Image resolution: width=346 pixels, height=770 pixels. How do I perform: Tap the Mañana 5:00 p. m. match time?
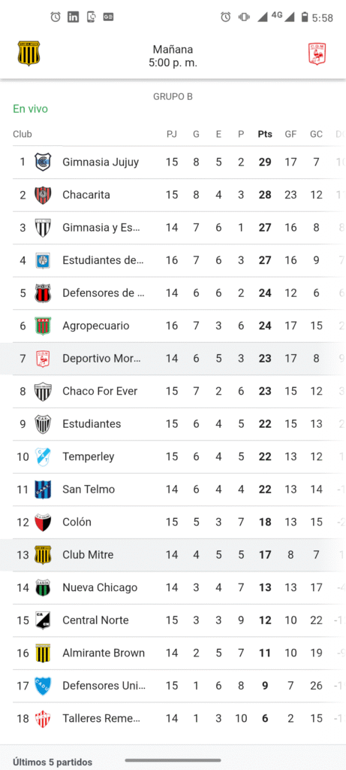(x=173, y=56)
